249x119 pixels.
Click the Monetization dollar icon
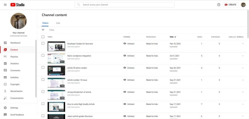coord(5,91)
